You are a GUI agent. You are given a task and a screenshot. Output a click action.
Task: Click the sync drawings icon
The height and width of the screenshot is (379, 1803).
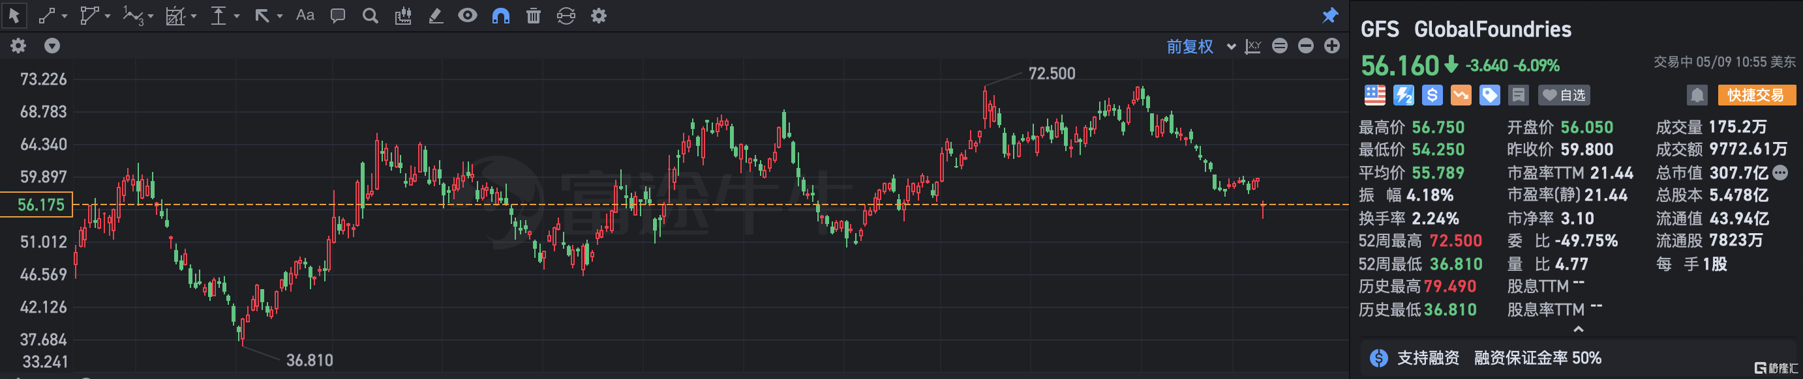[566, 16]
